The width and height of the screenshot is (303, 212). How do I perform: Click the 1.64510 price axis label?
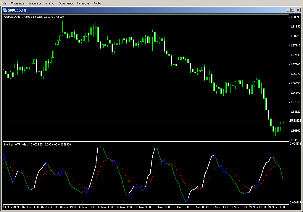click(x=296, y=140)
